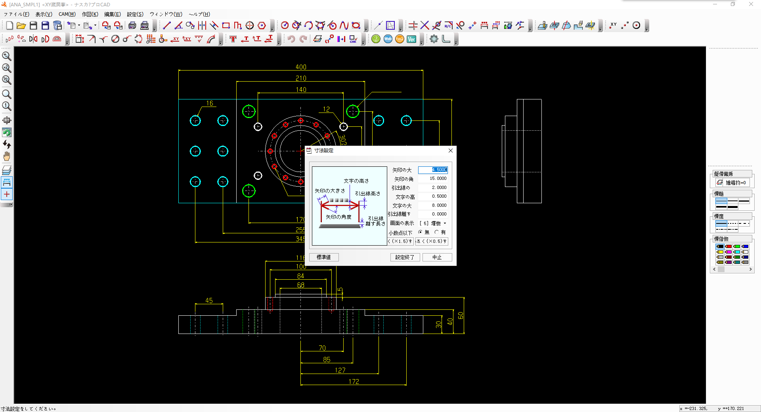The height and width of the screenshot is (412, 761).
Task: Open help with the green question icon
Action: (x=376, y=39)
